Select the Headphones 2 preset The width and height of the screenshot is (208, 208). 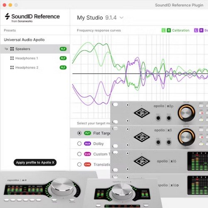click(27, 67)
